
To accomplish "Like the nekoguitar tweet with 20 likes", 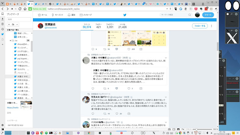I will [117, 114].
